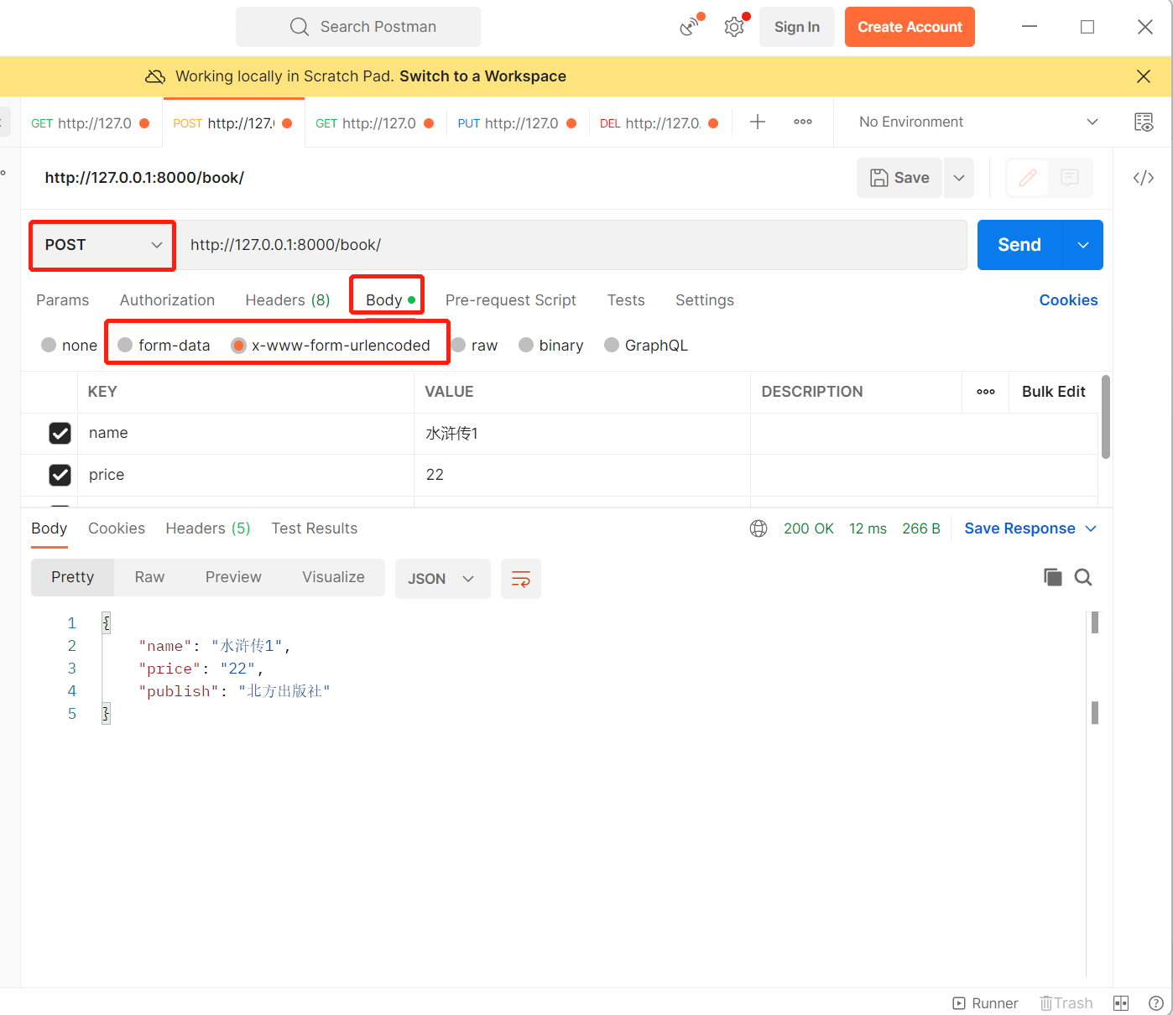1173x1015 pixels.
Task: Open the help question mark icon
Action: 1155,1003
